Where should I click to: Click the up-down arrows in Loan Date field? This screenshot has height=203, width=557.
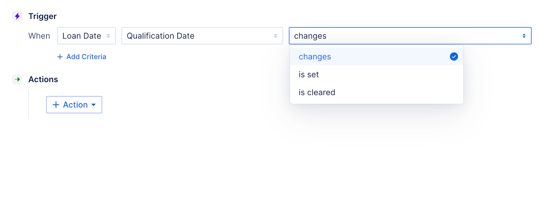click(108, 36)
